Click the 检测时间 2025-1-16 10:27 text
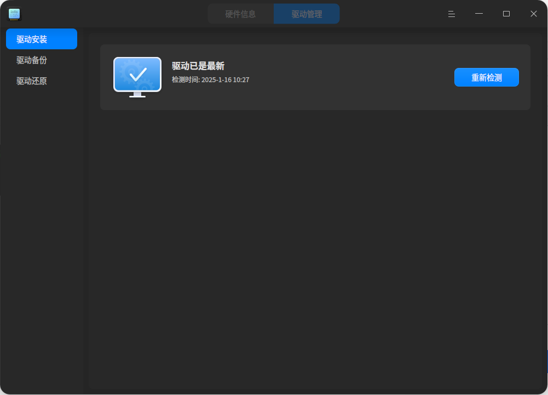The image size is (548, 395). pos(210,80)
